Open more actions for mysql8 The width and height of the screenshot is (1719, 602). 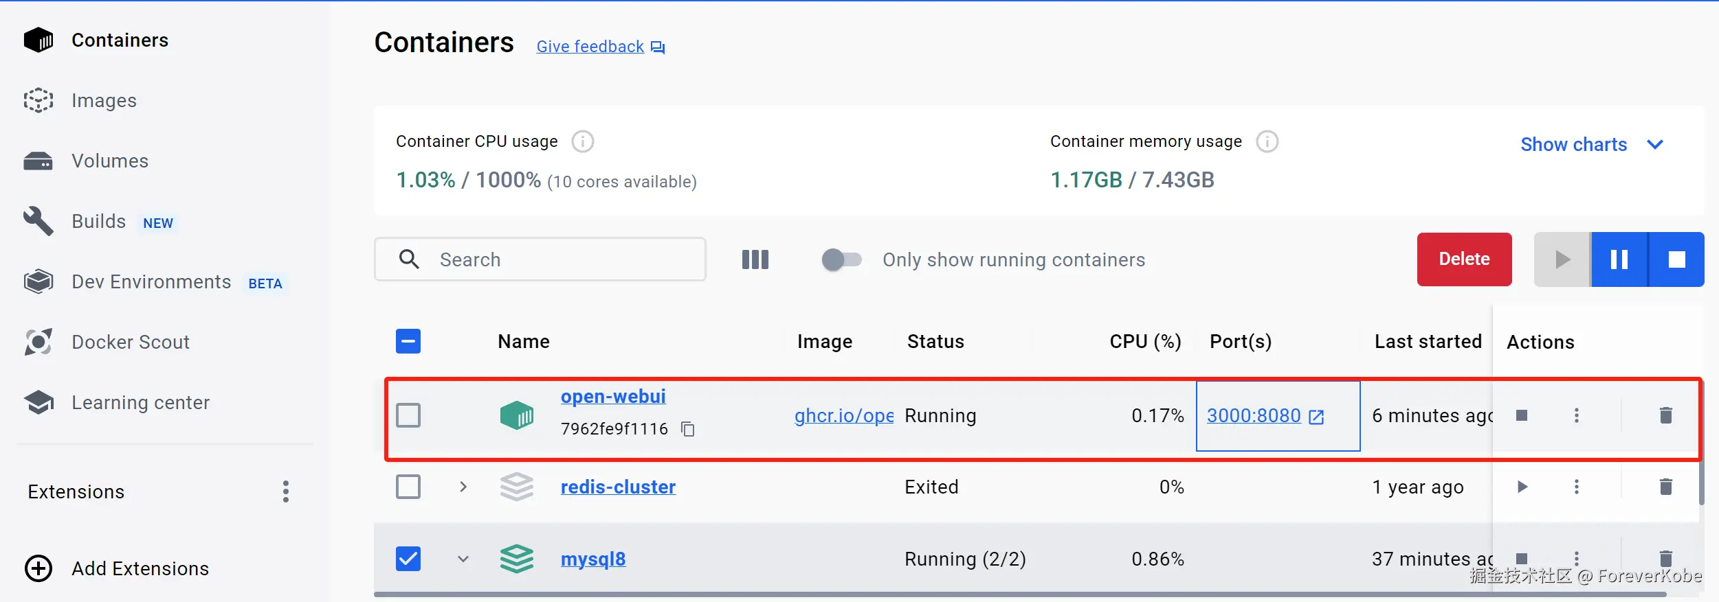[x=1577, y=559]
